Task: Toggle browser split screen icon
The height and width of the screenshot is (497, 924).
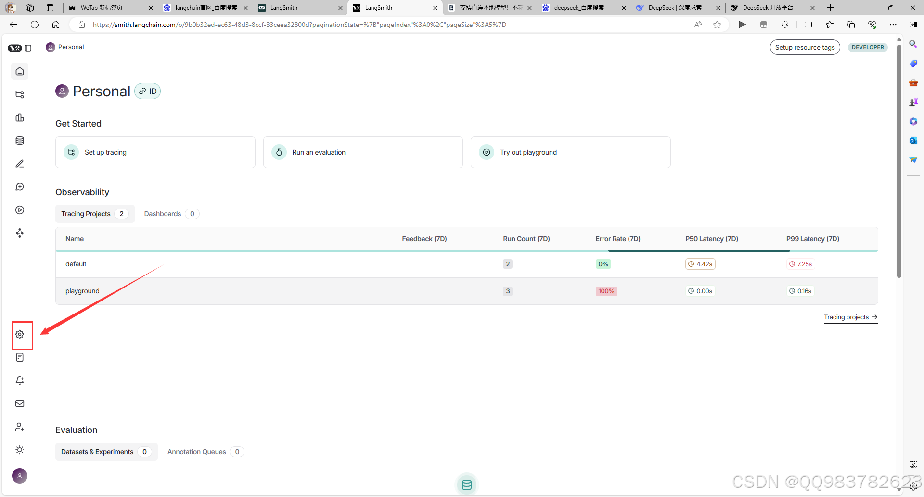Action: click(808, 25)
